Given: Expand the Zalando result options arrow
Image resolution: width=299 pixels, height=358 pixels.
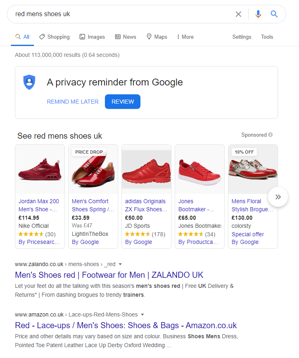Looking at the screenshot, I should click(120, 264).
